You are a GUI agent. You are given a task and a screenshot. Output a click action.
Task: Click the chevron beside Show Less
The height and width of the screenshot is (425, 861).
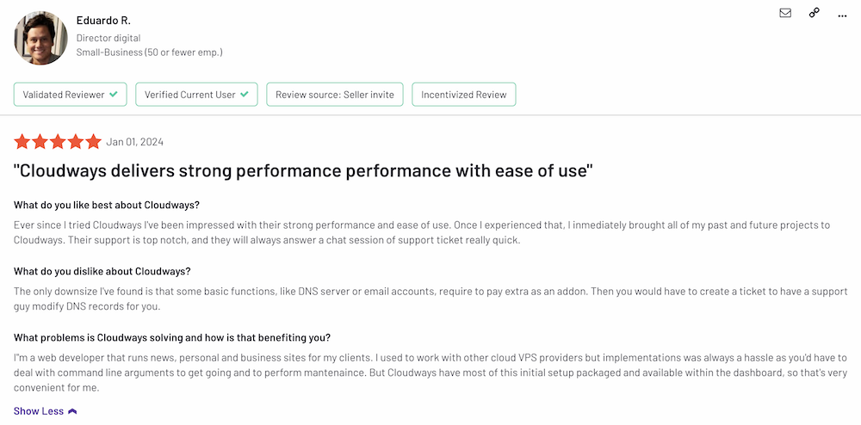pyautogui.click(x=72, y=411)
